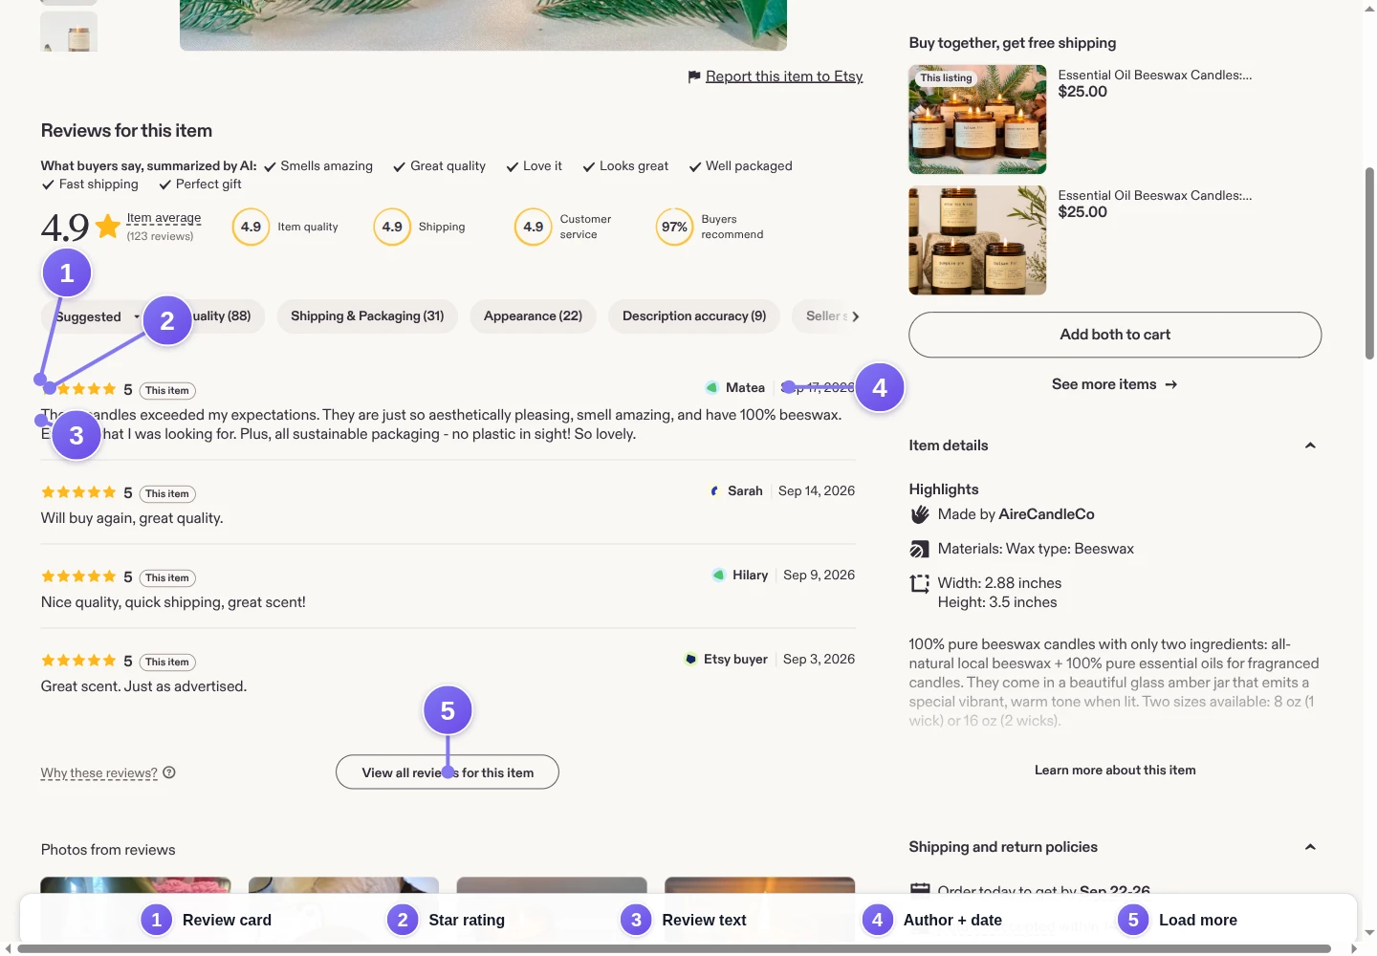Filter reviews by Shipping & Packaging (31)
1377x956 pixels.
point(367,316)
